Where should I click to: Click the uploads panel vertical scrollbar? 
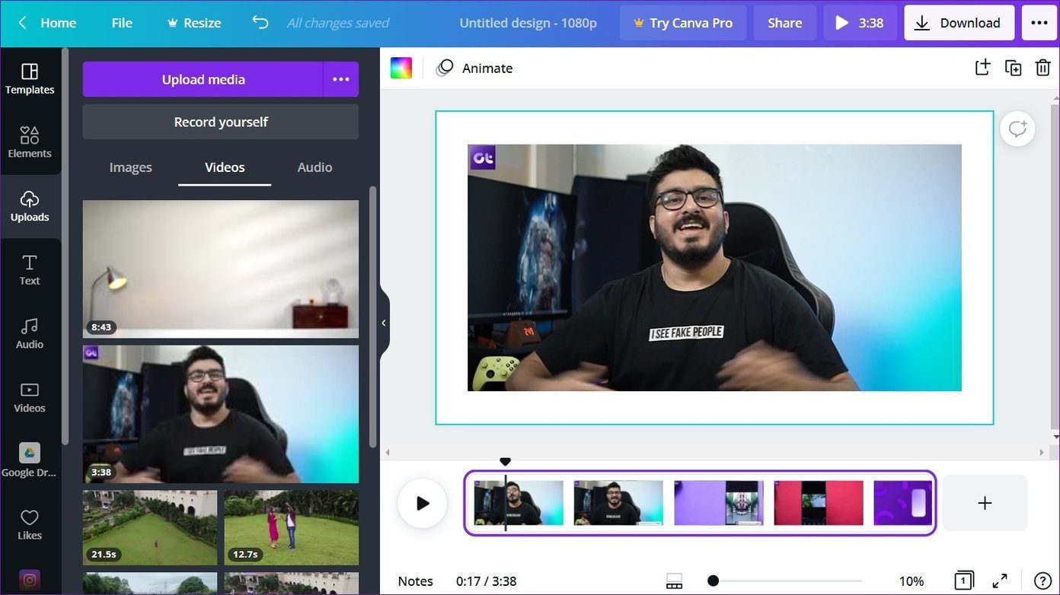[x=373, y=316]
